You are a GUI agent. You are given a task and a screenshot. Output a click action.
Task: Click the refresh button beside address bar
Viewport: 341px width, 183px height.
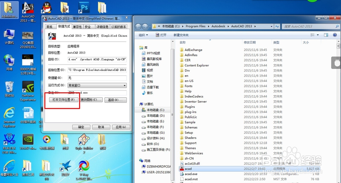tap(277, 26)
